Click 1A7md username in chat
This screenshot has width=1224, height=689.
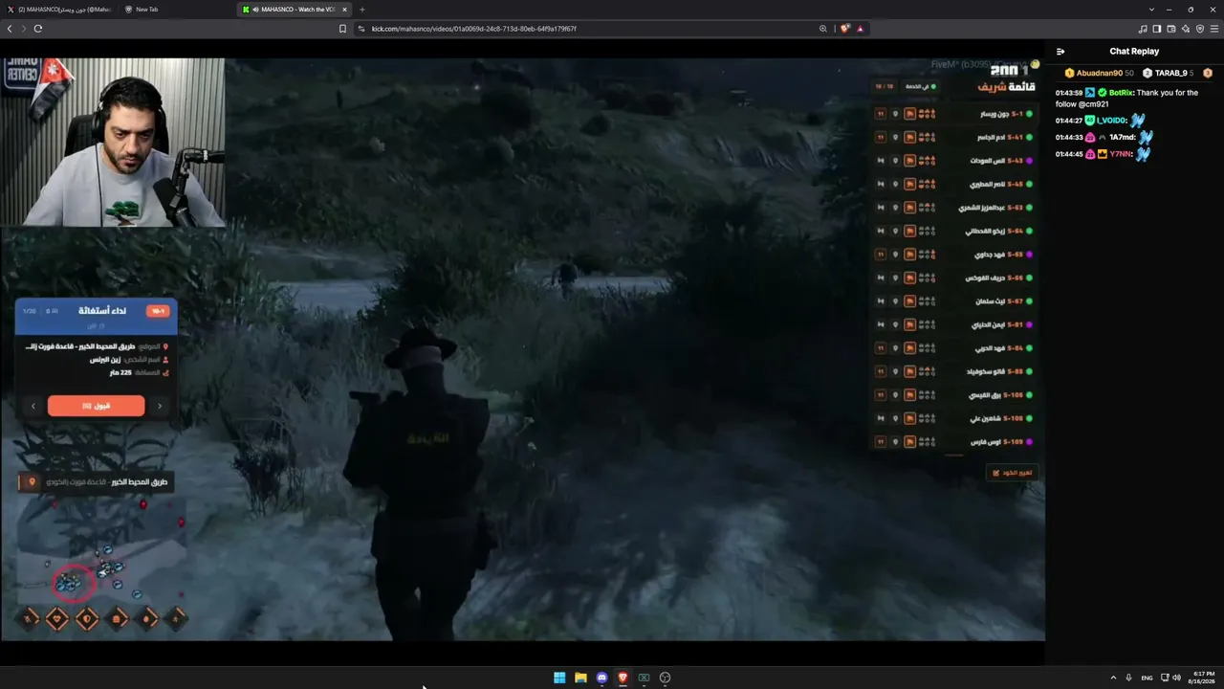[1121, 138]
